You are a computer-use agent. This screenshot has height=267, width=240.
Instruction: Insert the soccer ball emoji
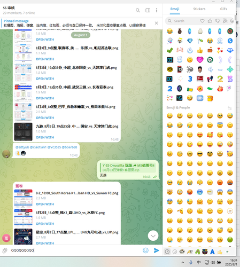210,60
